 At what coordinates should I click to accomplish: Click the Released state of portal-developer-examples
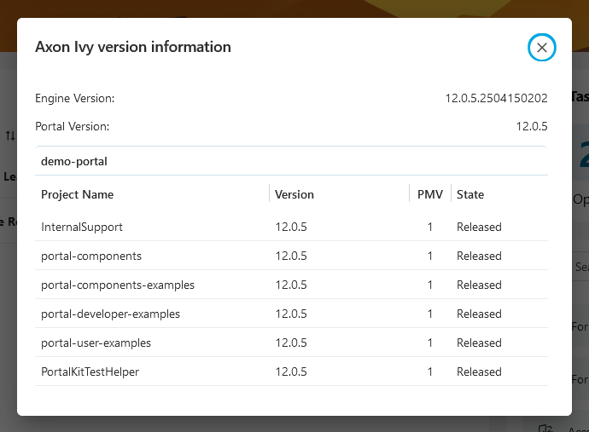pos(479,314)
